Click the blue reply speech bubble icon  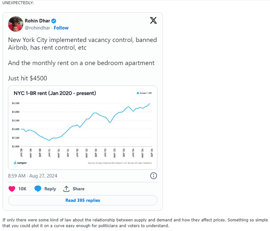(x=38, y=189)
